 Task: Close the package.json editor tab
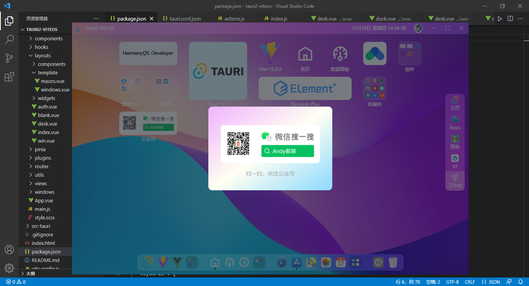click(x=151, y=19)
